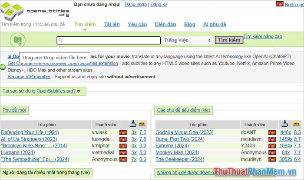Click the flag icon in Defending Your Life row

click(123, 132)
